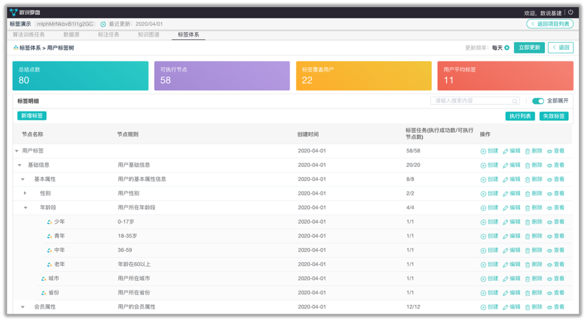
Task: Click the rule text 18-35岁
Action: (x=128, y=236)
